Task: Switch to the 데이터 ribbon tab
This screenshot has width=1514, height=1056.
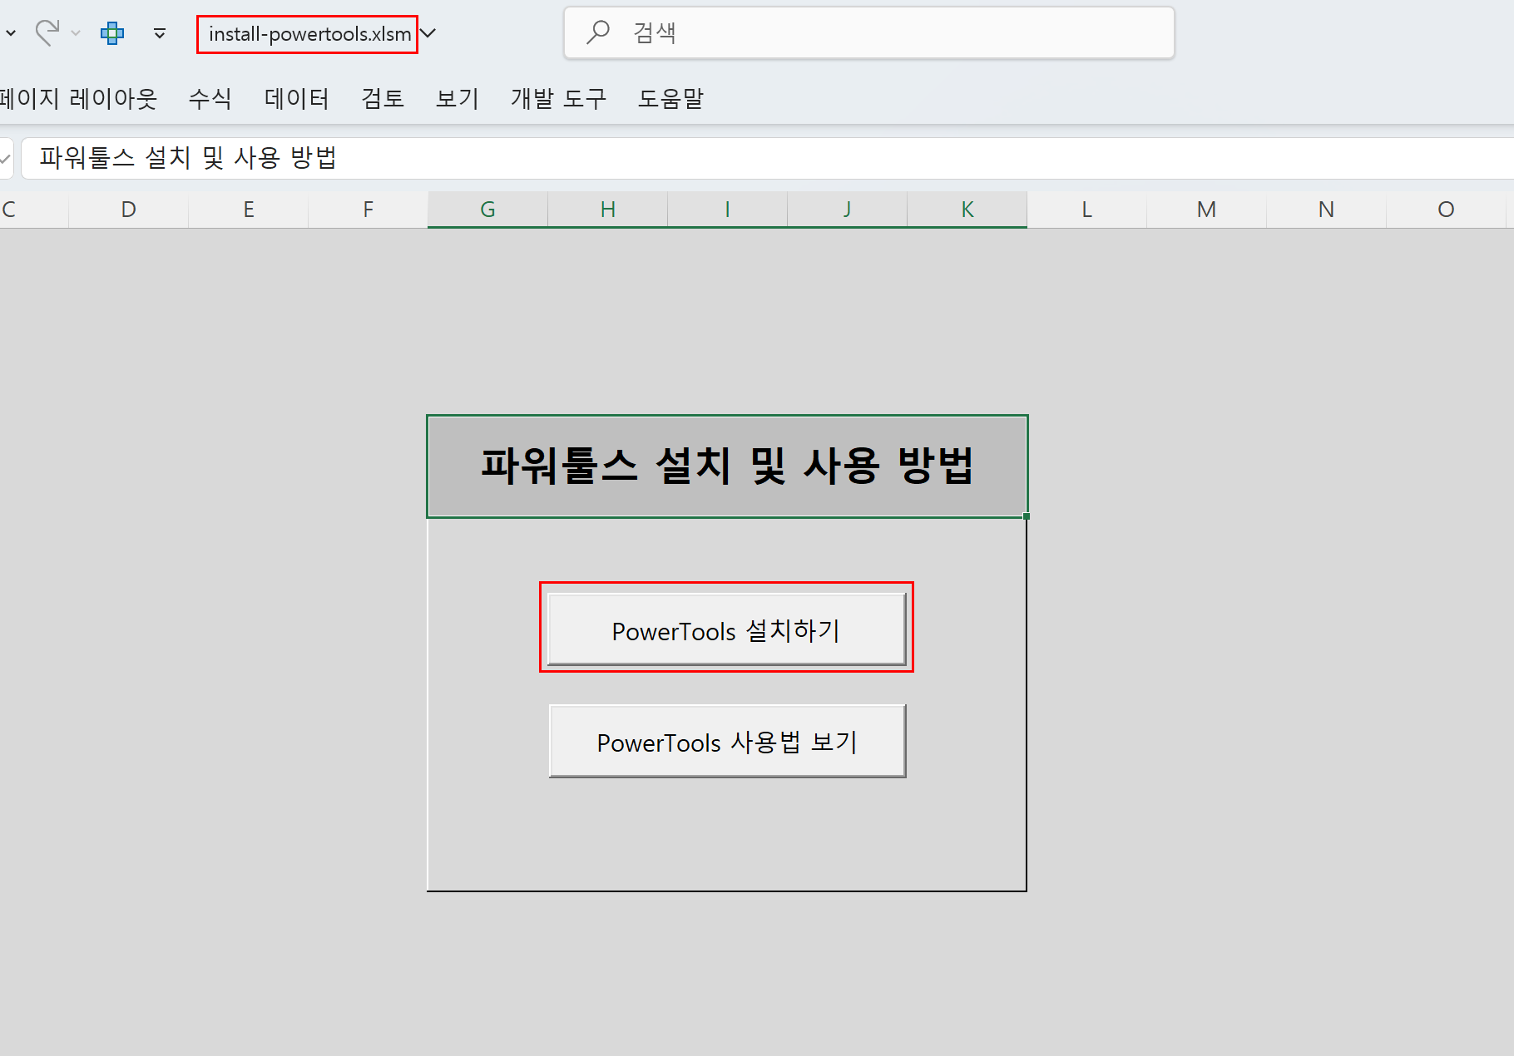Action: 297,98
